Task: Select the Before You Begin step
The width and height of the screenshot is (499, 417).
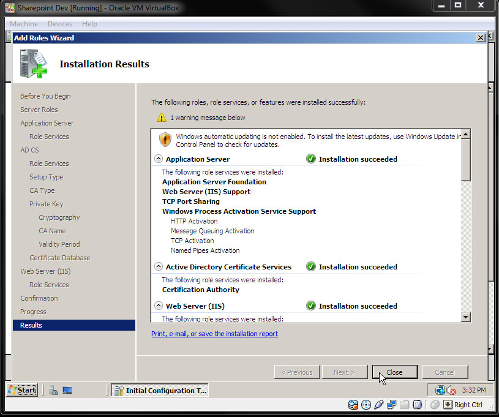Action: click(45, 96)
